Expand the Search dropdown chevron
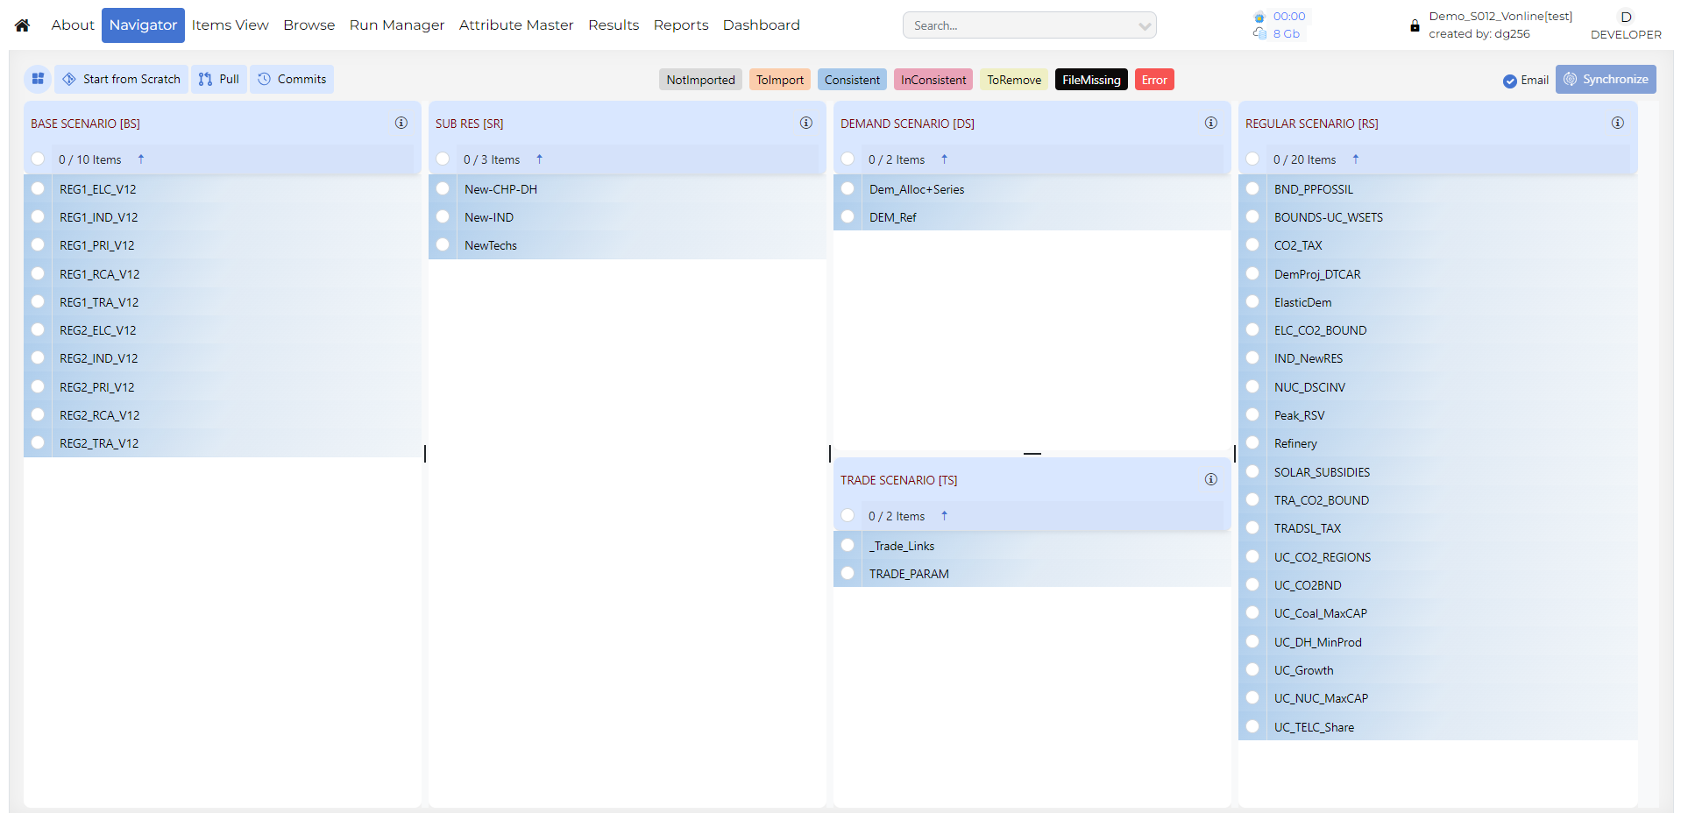The width and height of the screenshot is (1681, 813). click(1145, 26)
